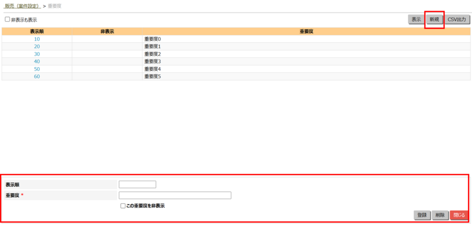Close the form with 閉じる
The image size is (472, 225).
pyautogui.click(x=459, y=215)
